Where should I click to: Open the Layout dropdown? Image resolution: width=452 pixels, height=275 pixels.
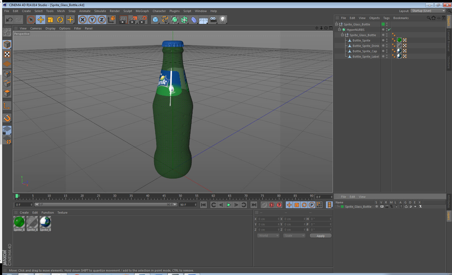pos(428,11)
